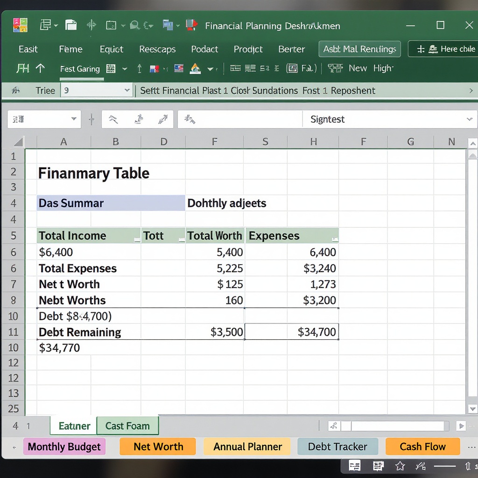The height and width of the screenshot is (478, 478).
Task: Open the Debt Tracker tab
Action: coord(337,447)
